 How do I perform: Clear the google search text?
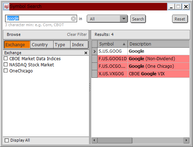(x=73, y=19)
